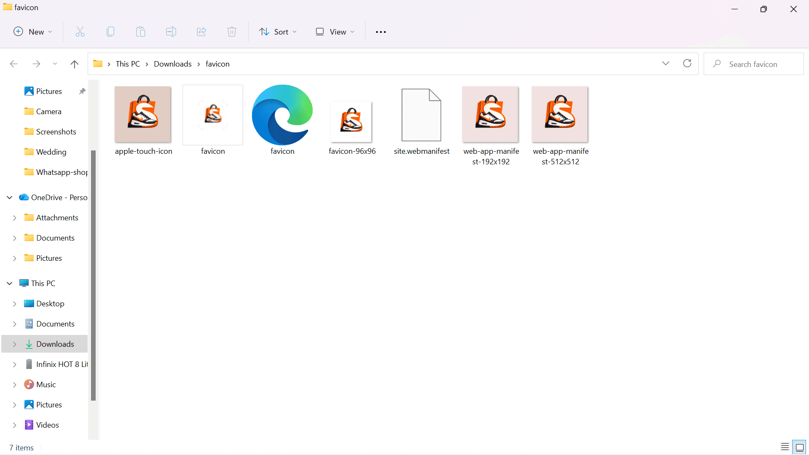Click the location folder icon in address bar

click(x=98, y=64)
